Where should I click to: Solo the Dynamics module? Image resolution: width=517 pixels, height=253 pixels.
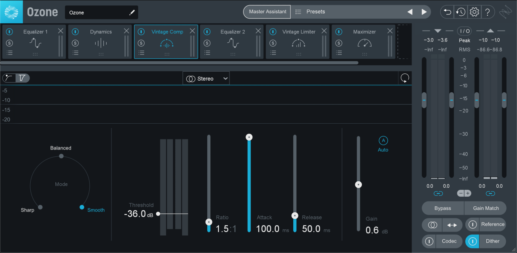[x=76, y=43]
